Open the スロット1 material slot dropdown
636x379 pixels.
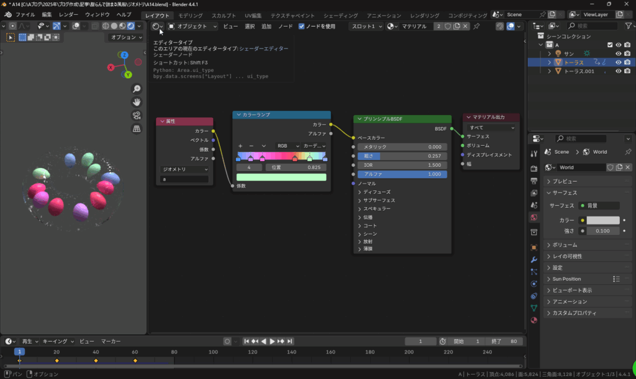click(x=366, y=26)
